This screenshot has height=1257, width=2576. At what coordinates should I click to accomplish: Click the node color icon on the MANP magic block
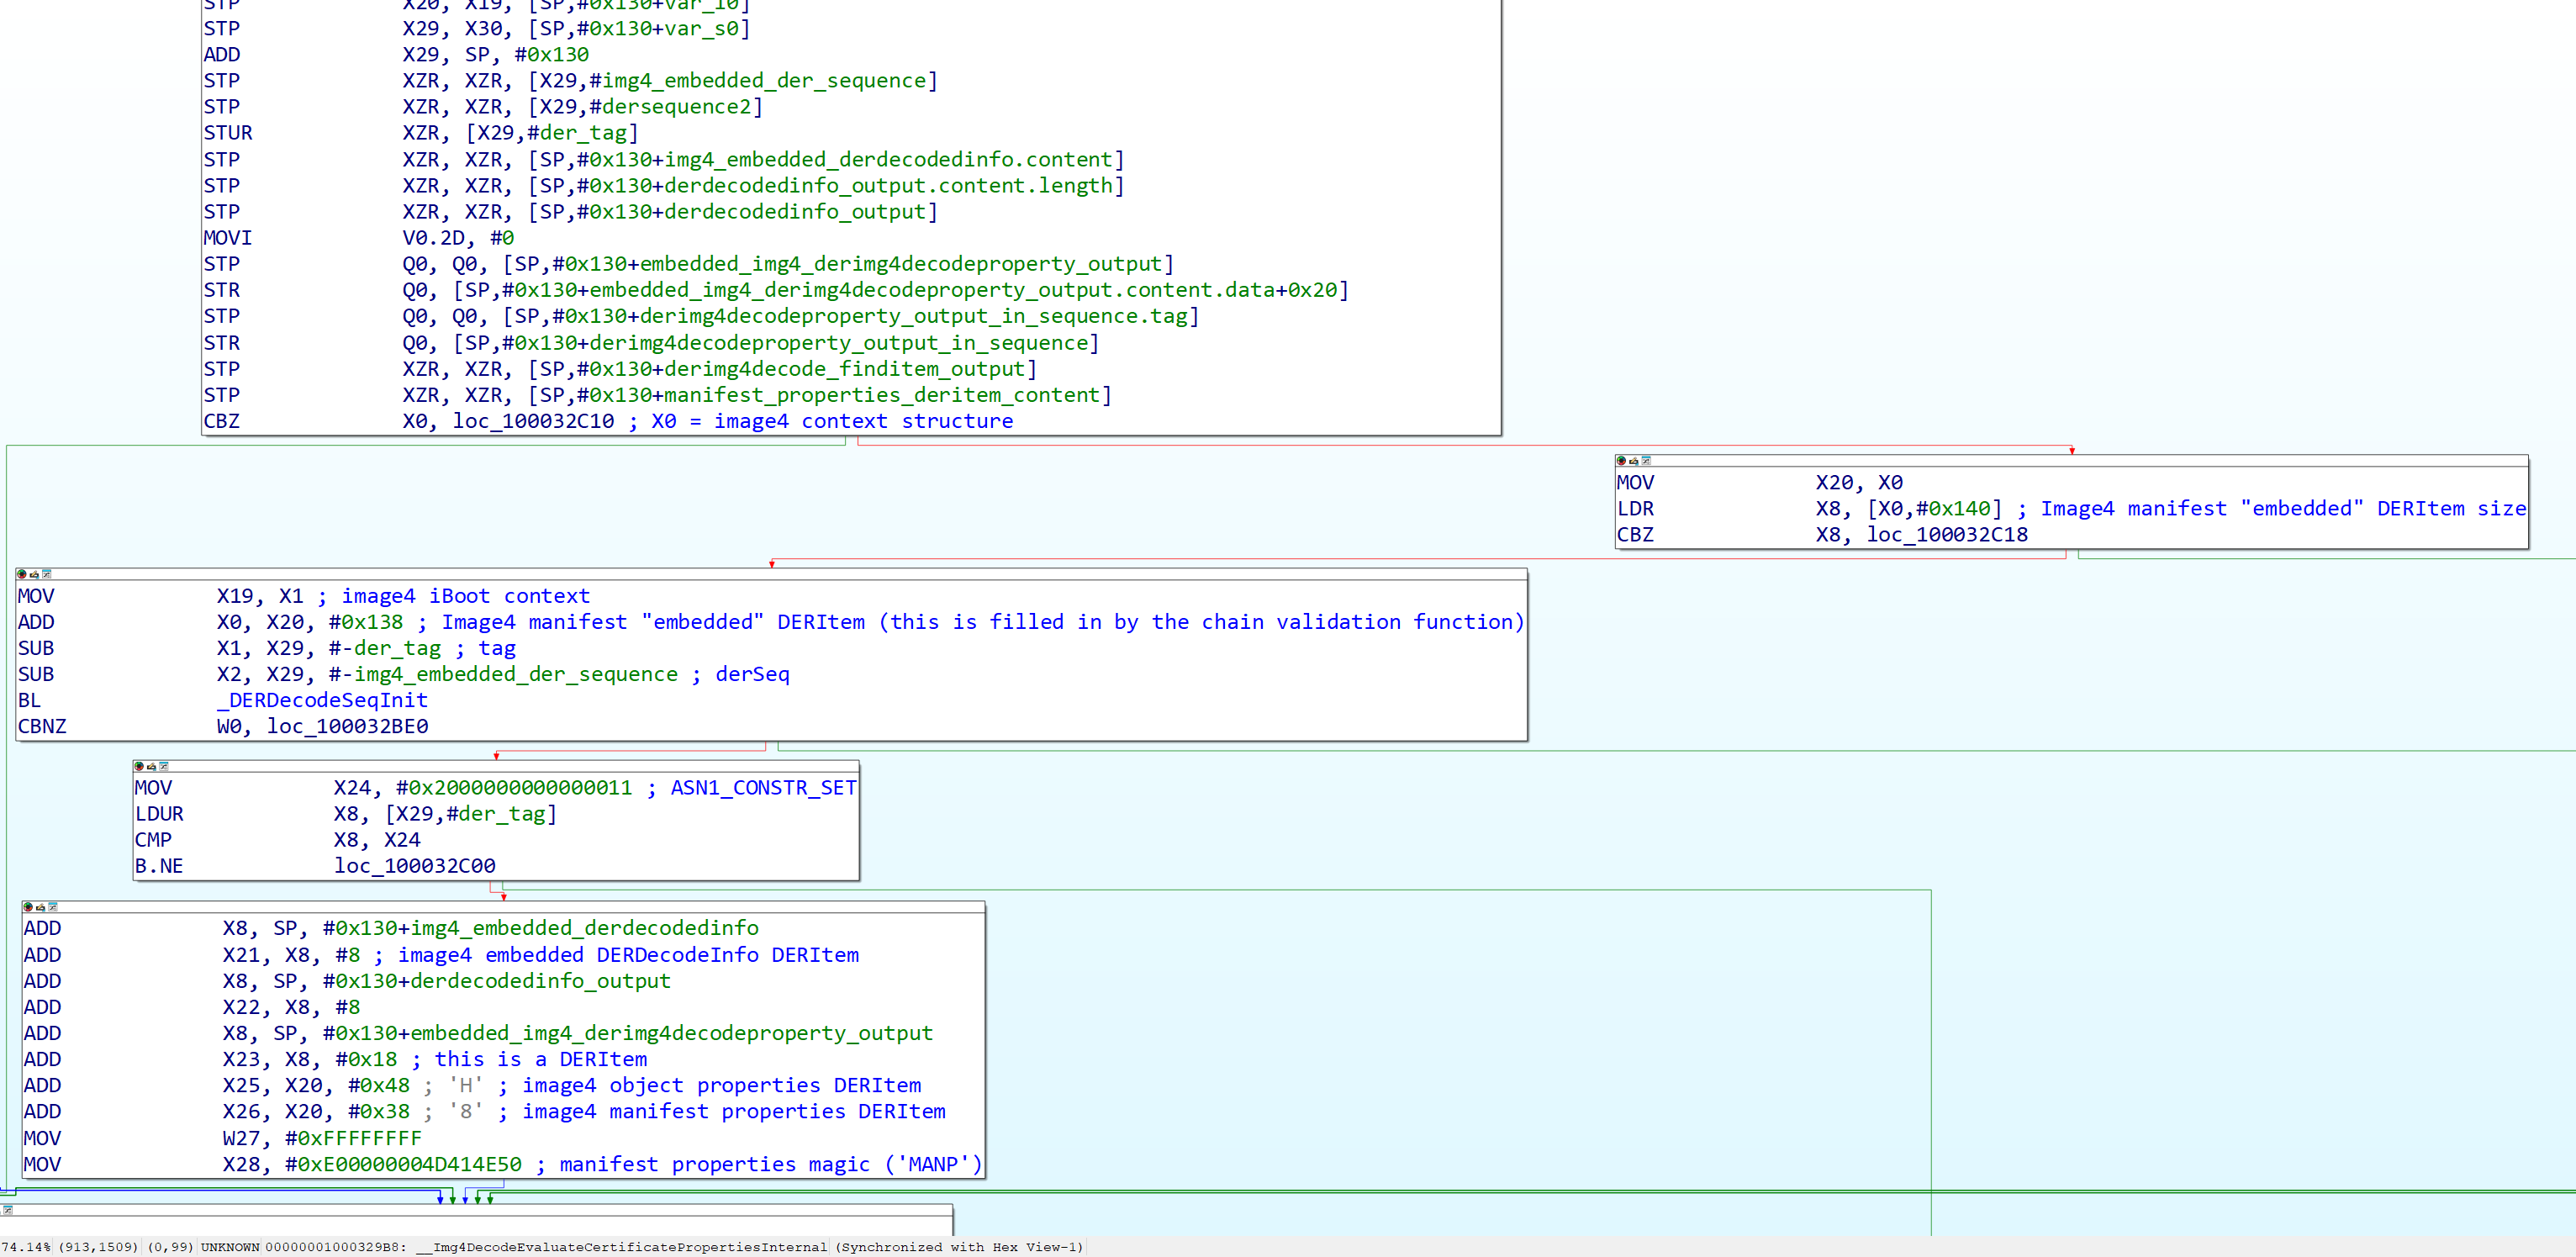pos(28,907)
